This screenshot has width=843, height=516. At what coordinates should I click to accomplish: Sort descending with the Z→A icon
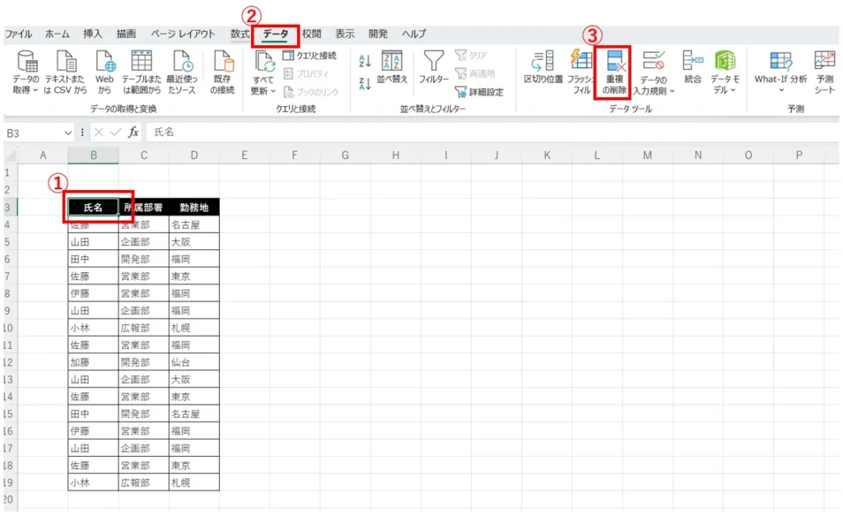coord(366,81)
